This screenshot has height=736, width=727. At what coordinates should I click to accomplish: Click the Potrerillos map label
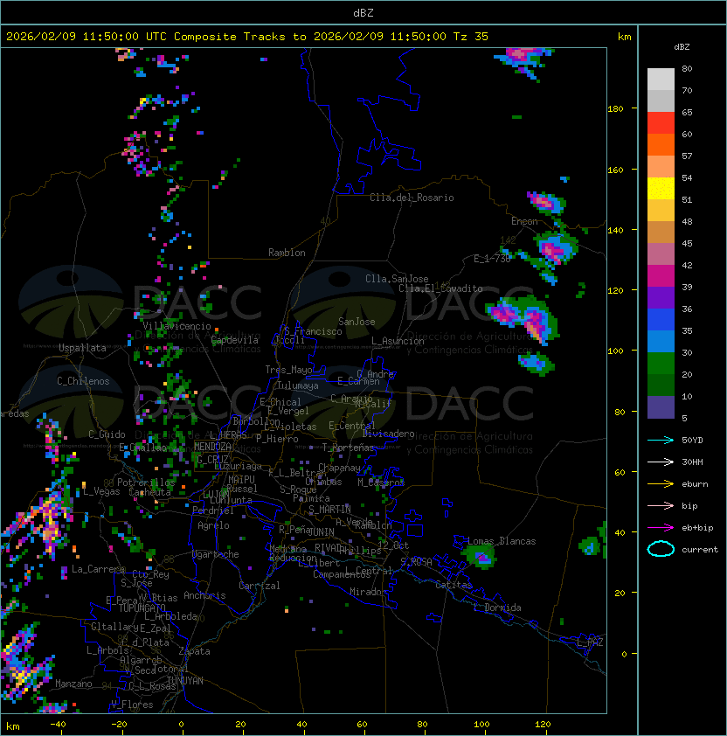(146, 483)
